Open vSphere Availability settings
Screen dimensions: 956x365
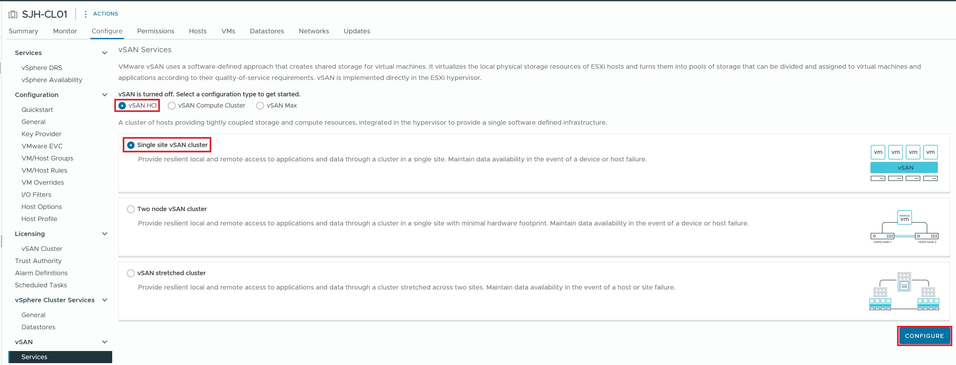coord(52,80)
